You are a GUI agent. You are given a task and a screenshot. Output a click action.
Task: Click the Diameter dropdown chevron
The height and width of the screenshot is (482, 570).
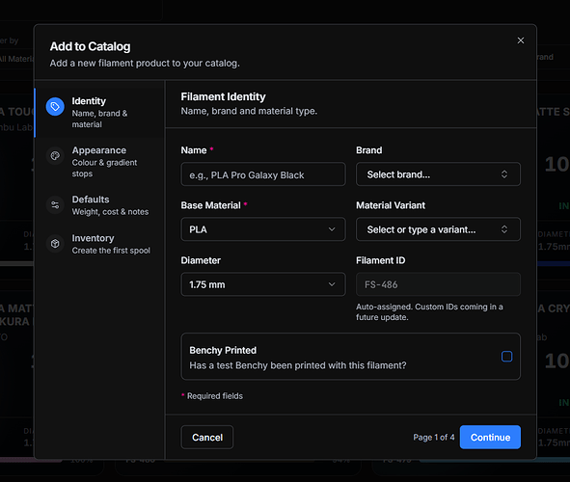(332, 284)
